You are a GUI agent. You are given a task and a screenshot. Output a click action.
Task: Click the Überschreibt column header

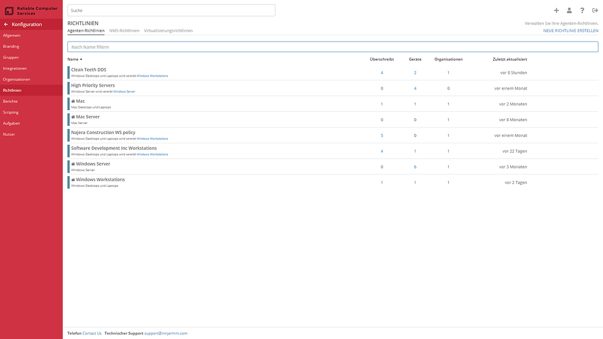pos(382,60)
